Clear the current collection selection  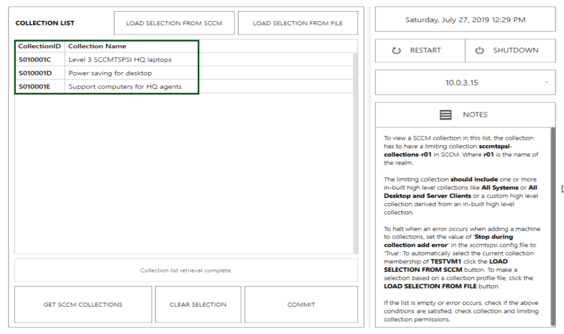point(198,304)
